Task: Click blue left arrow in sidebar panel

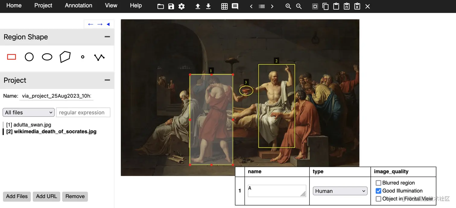Action: point(90,24)
